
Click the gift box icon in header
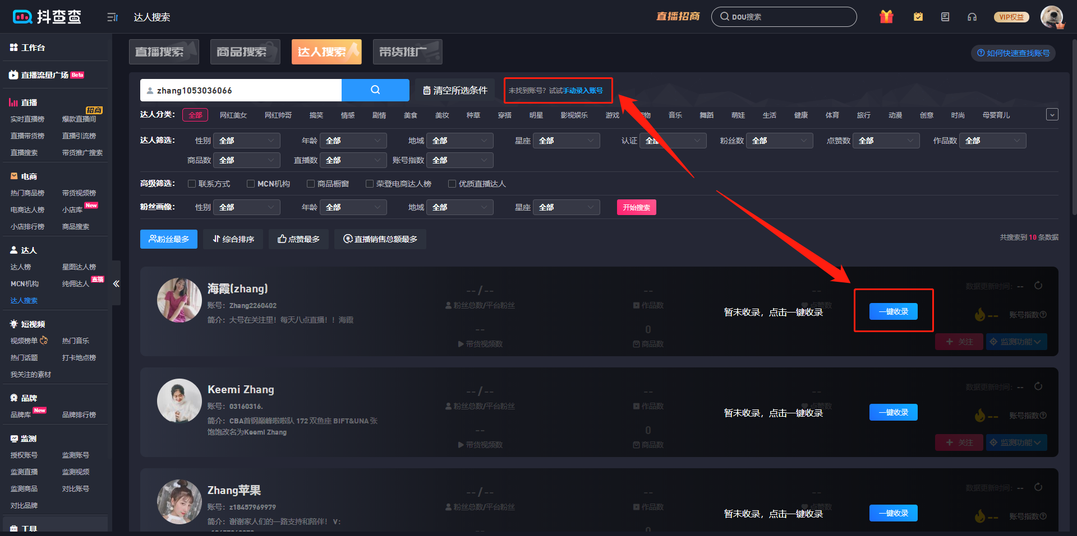(x=886, y=17)
